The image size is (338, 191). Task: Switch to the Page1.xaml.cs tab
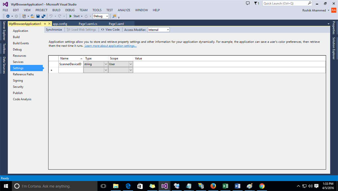pos(88,24)
